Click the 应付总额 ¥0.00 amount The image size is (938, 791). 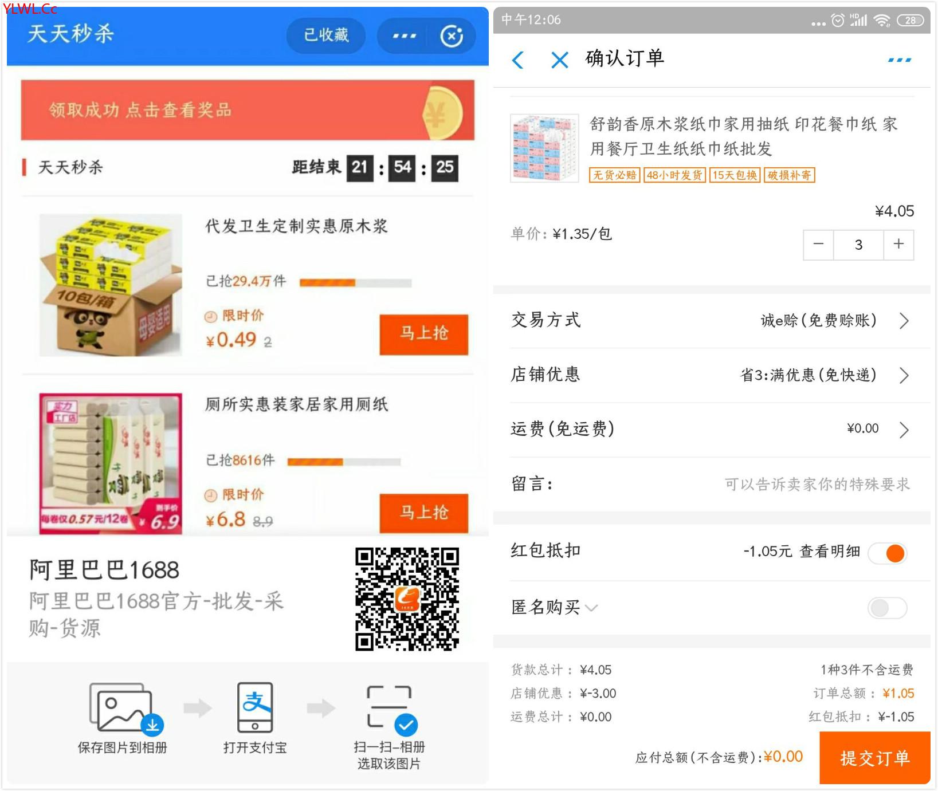(x=783, y=757)
